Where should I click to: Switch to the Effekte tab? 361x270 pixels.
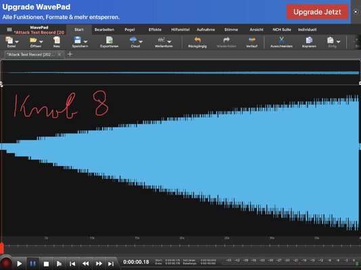point(155,30)
